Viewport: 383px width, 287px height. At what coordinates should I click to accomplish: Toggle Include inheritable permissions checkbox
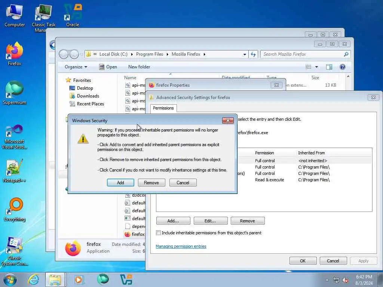[158, 232]
